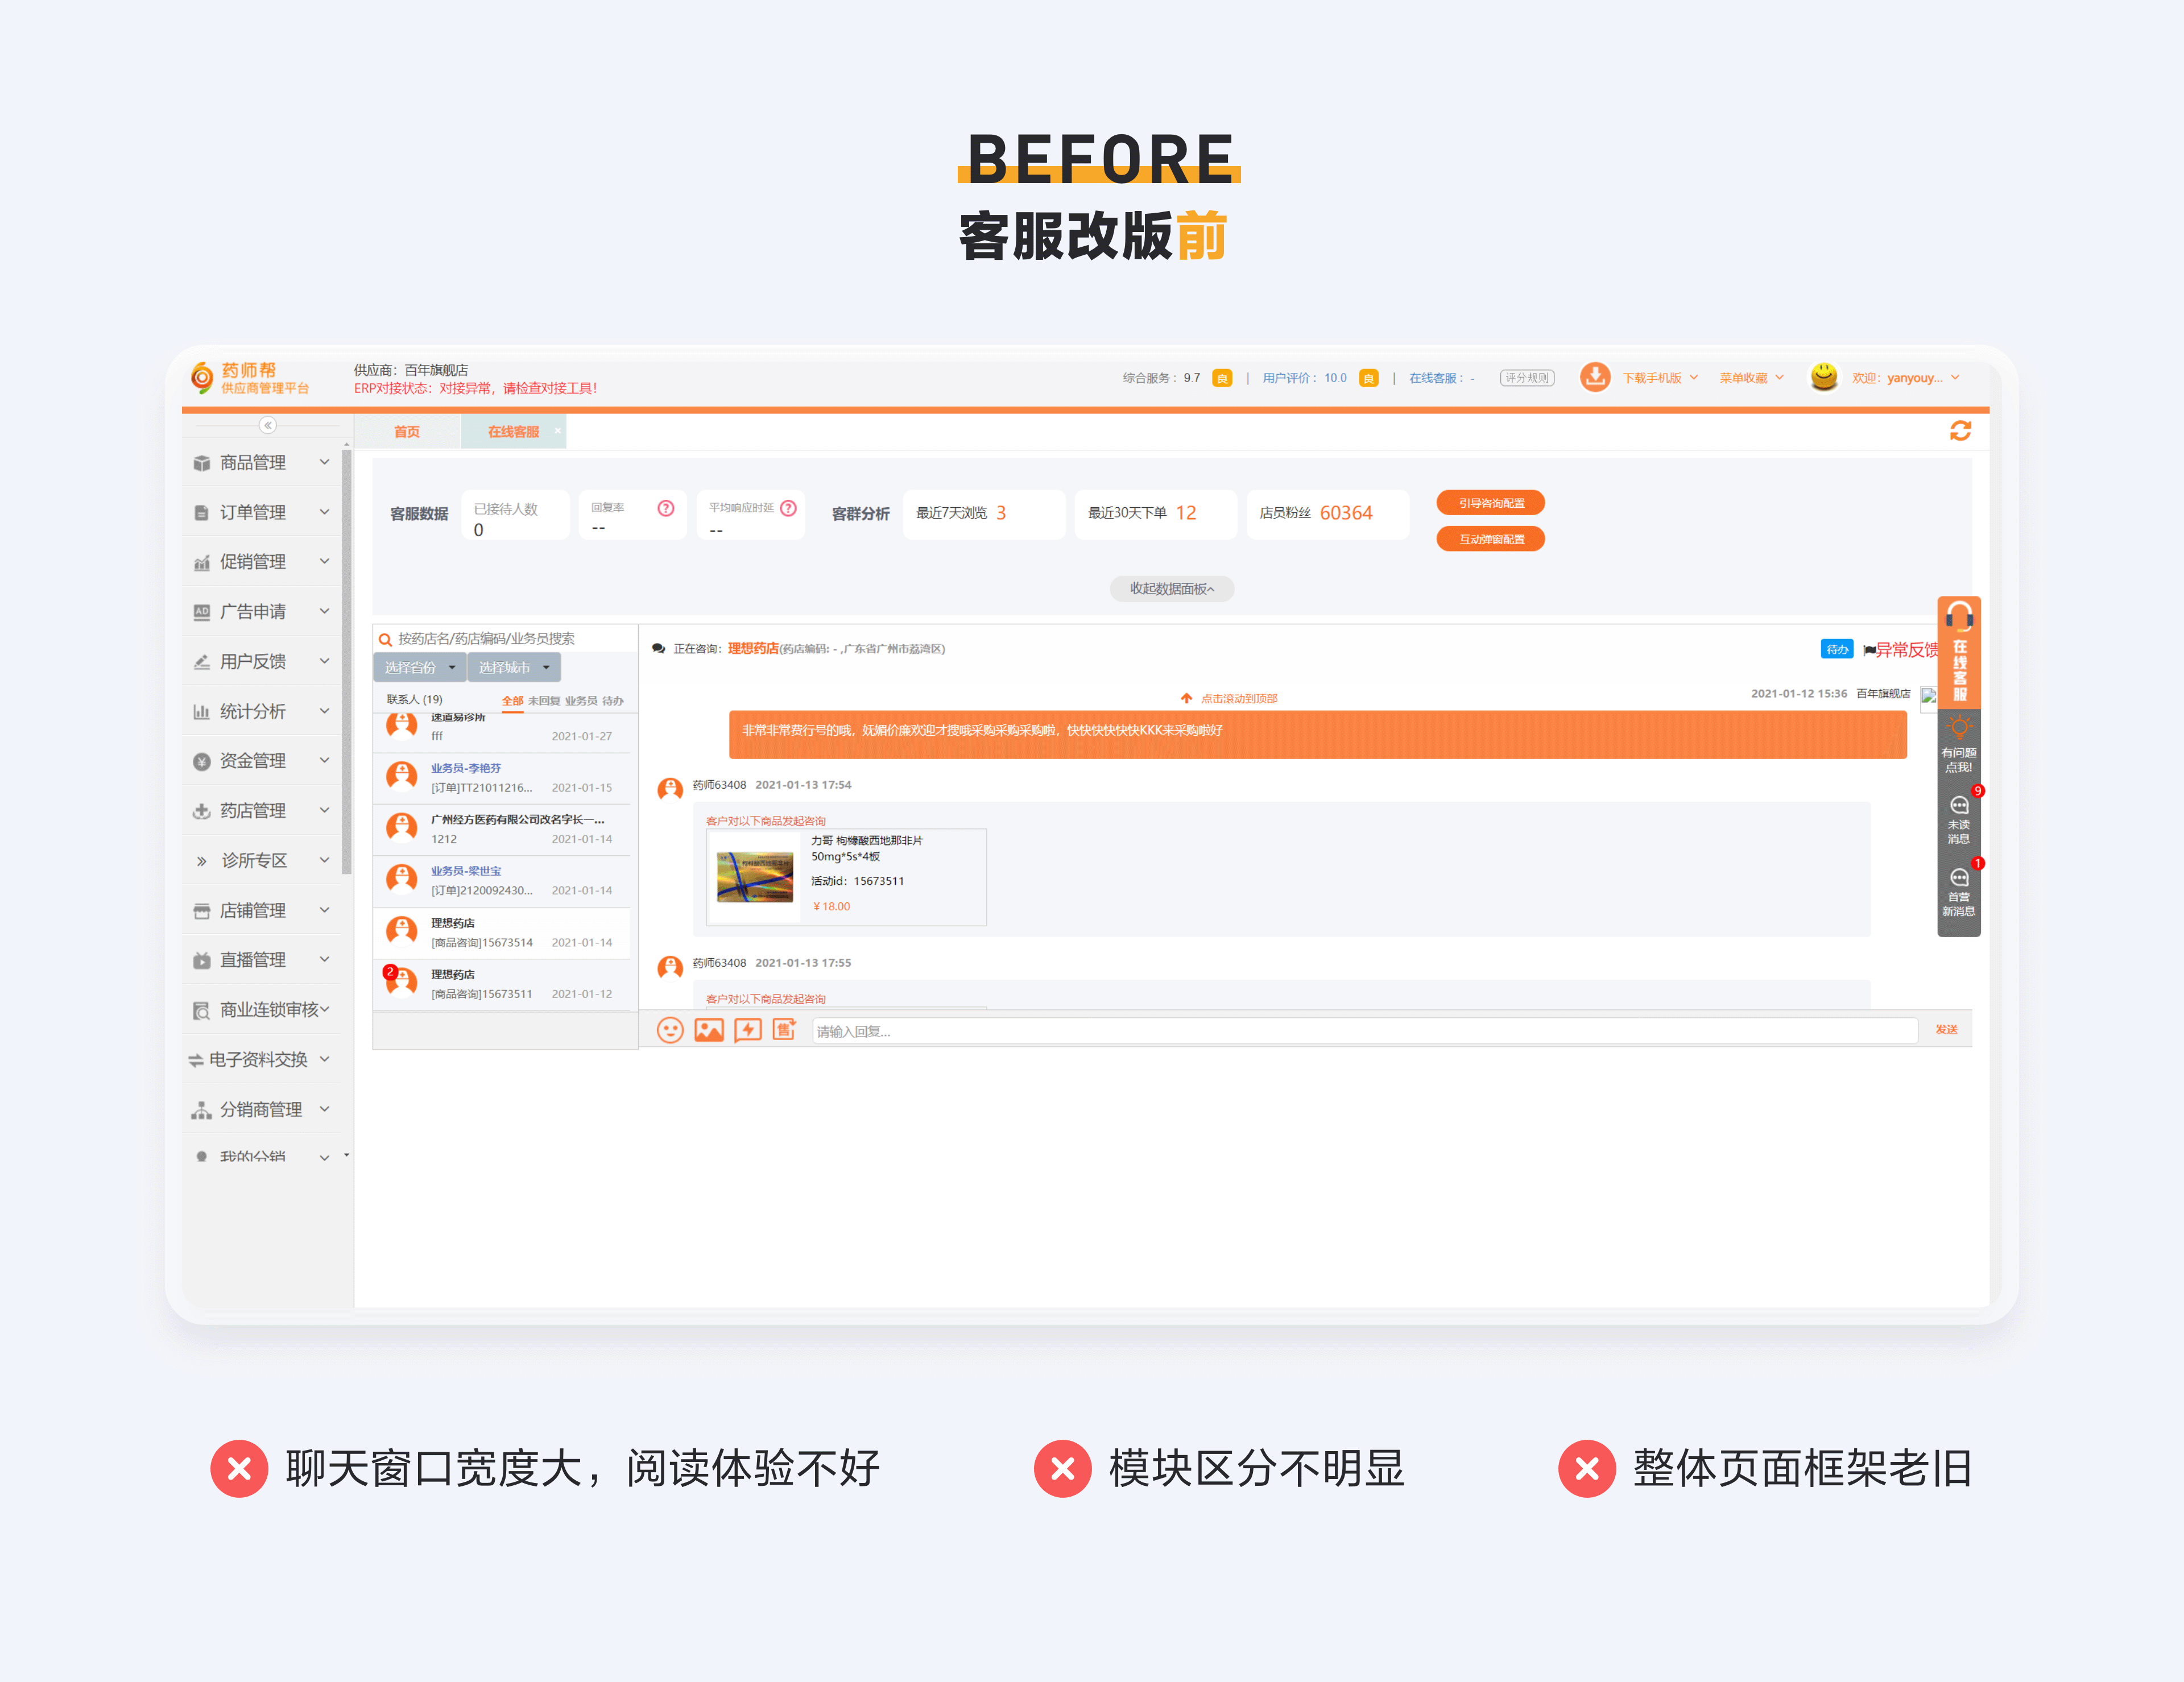Click 收起数据面板 to collapse panel
Image resolution: width=2184 pixels, height=1682 pixels.
click(1171, 589)
